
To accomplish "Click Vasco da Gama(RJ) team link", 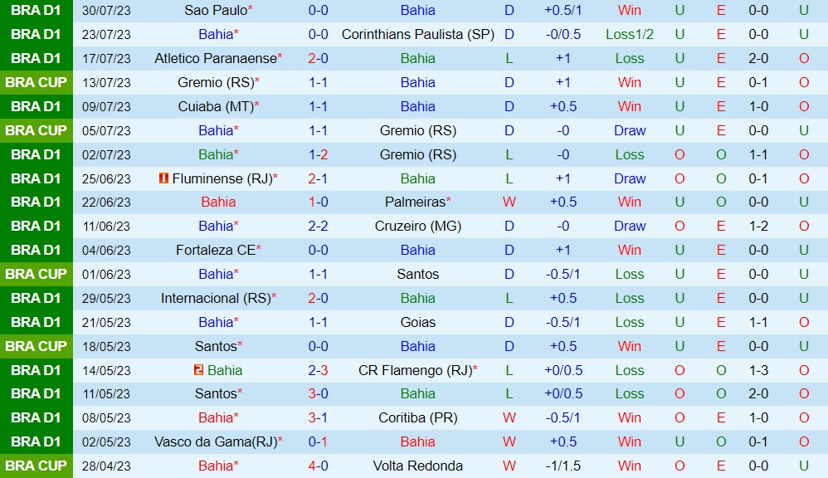I will [214, 441].
